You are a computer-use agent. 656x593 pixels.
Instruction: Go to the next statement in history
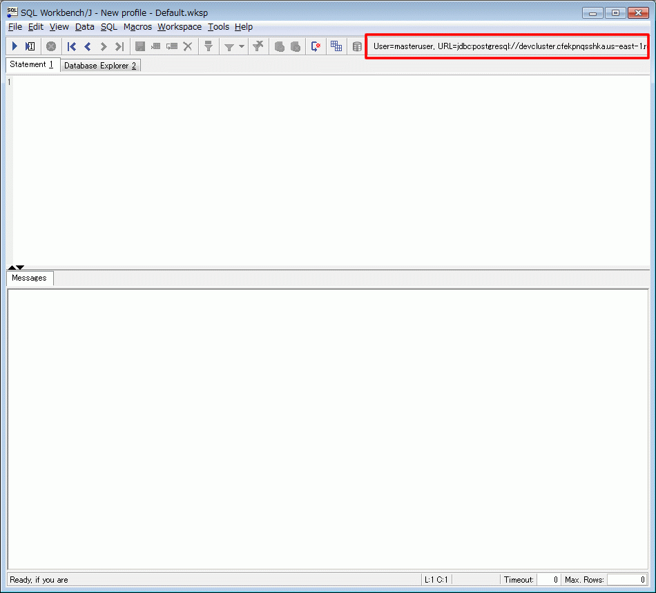(104, 46)
